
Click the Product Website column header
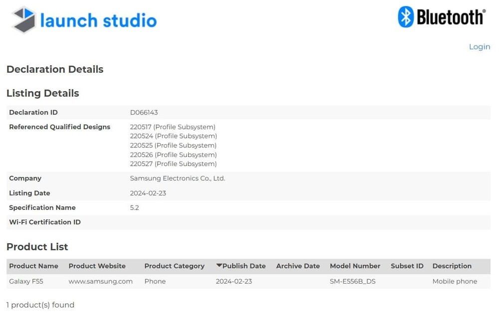(97, 266)
